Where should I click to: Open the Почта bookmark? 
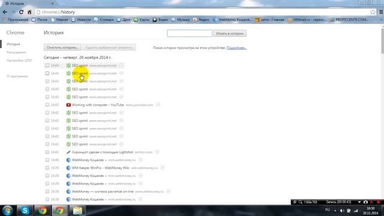coord(39,20)
